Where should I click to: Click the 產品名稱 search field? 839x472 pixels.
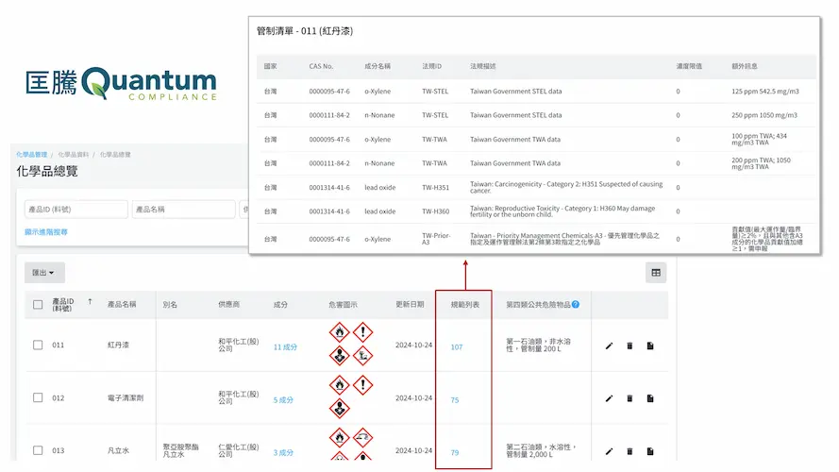(x=183, y=210)
